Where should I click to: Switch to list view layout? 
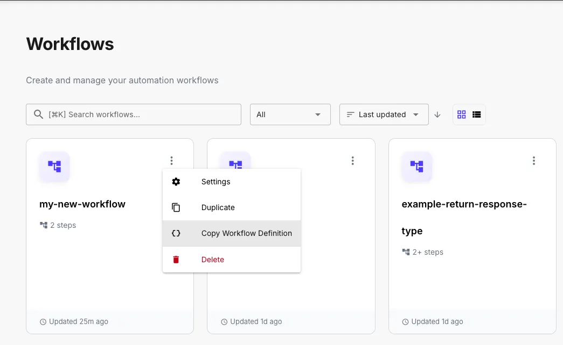click(476, 114)
